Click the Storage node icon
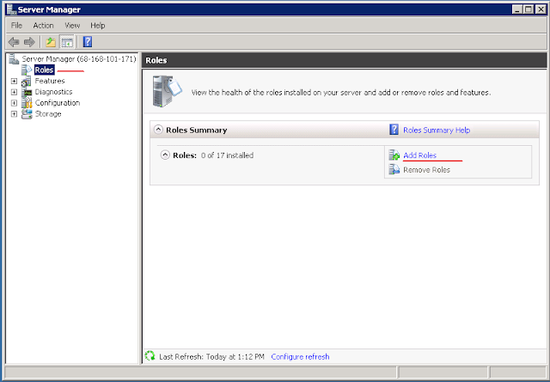 [27, 114]
